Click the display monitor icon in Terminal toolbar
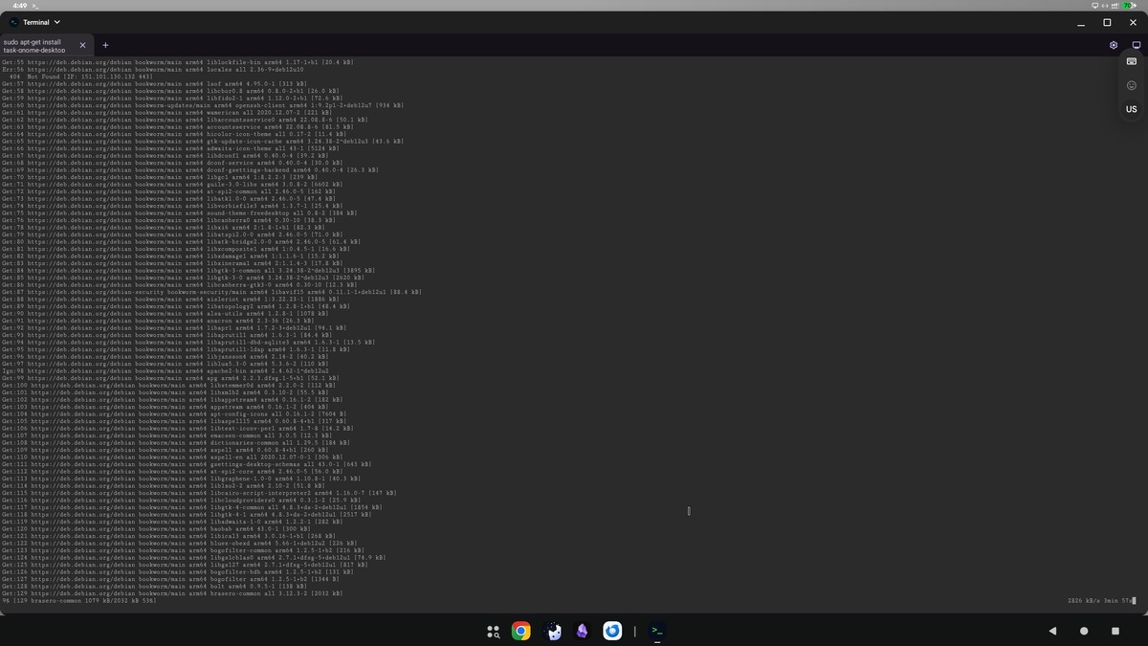 click(1137, 45)
